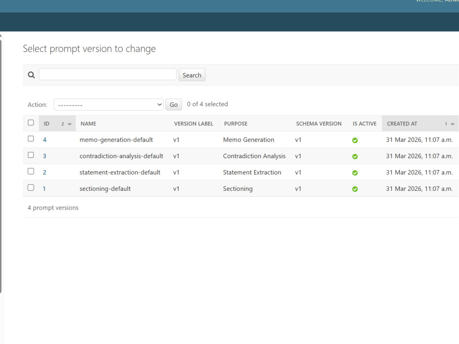Viewport: 459px width, 344px height.
Task: Click 'Select prompt version to change' heading
Action: click(90, 49)
